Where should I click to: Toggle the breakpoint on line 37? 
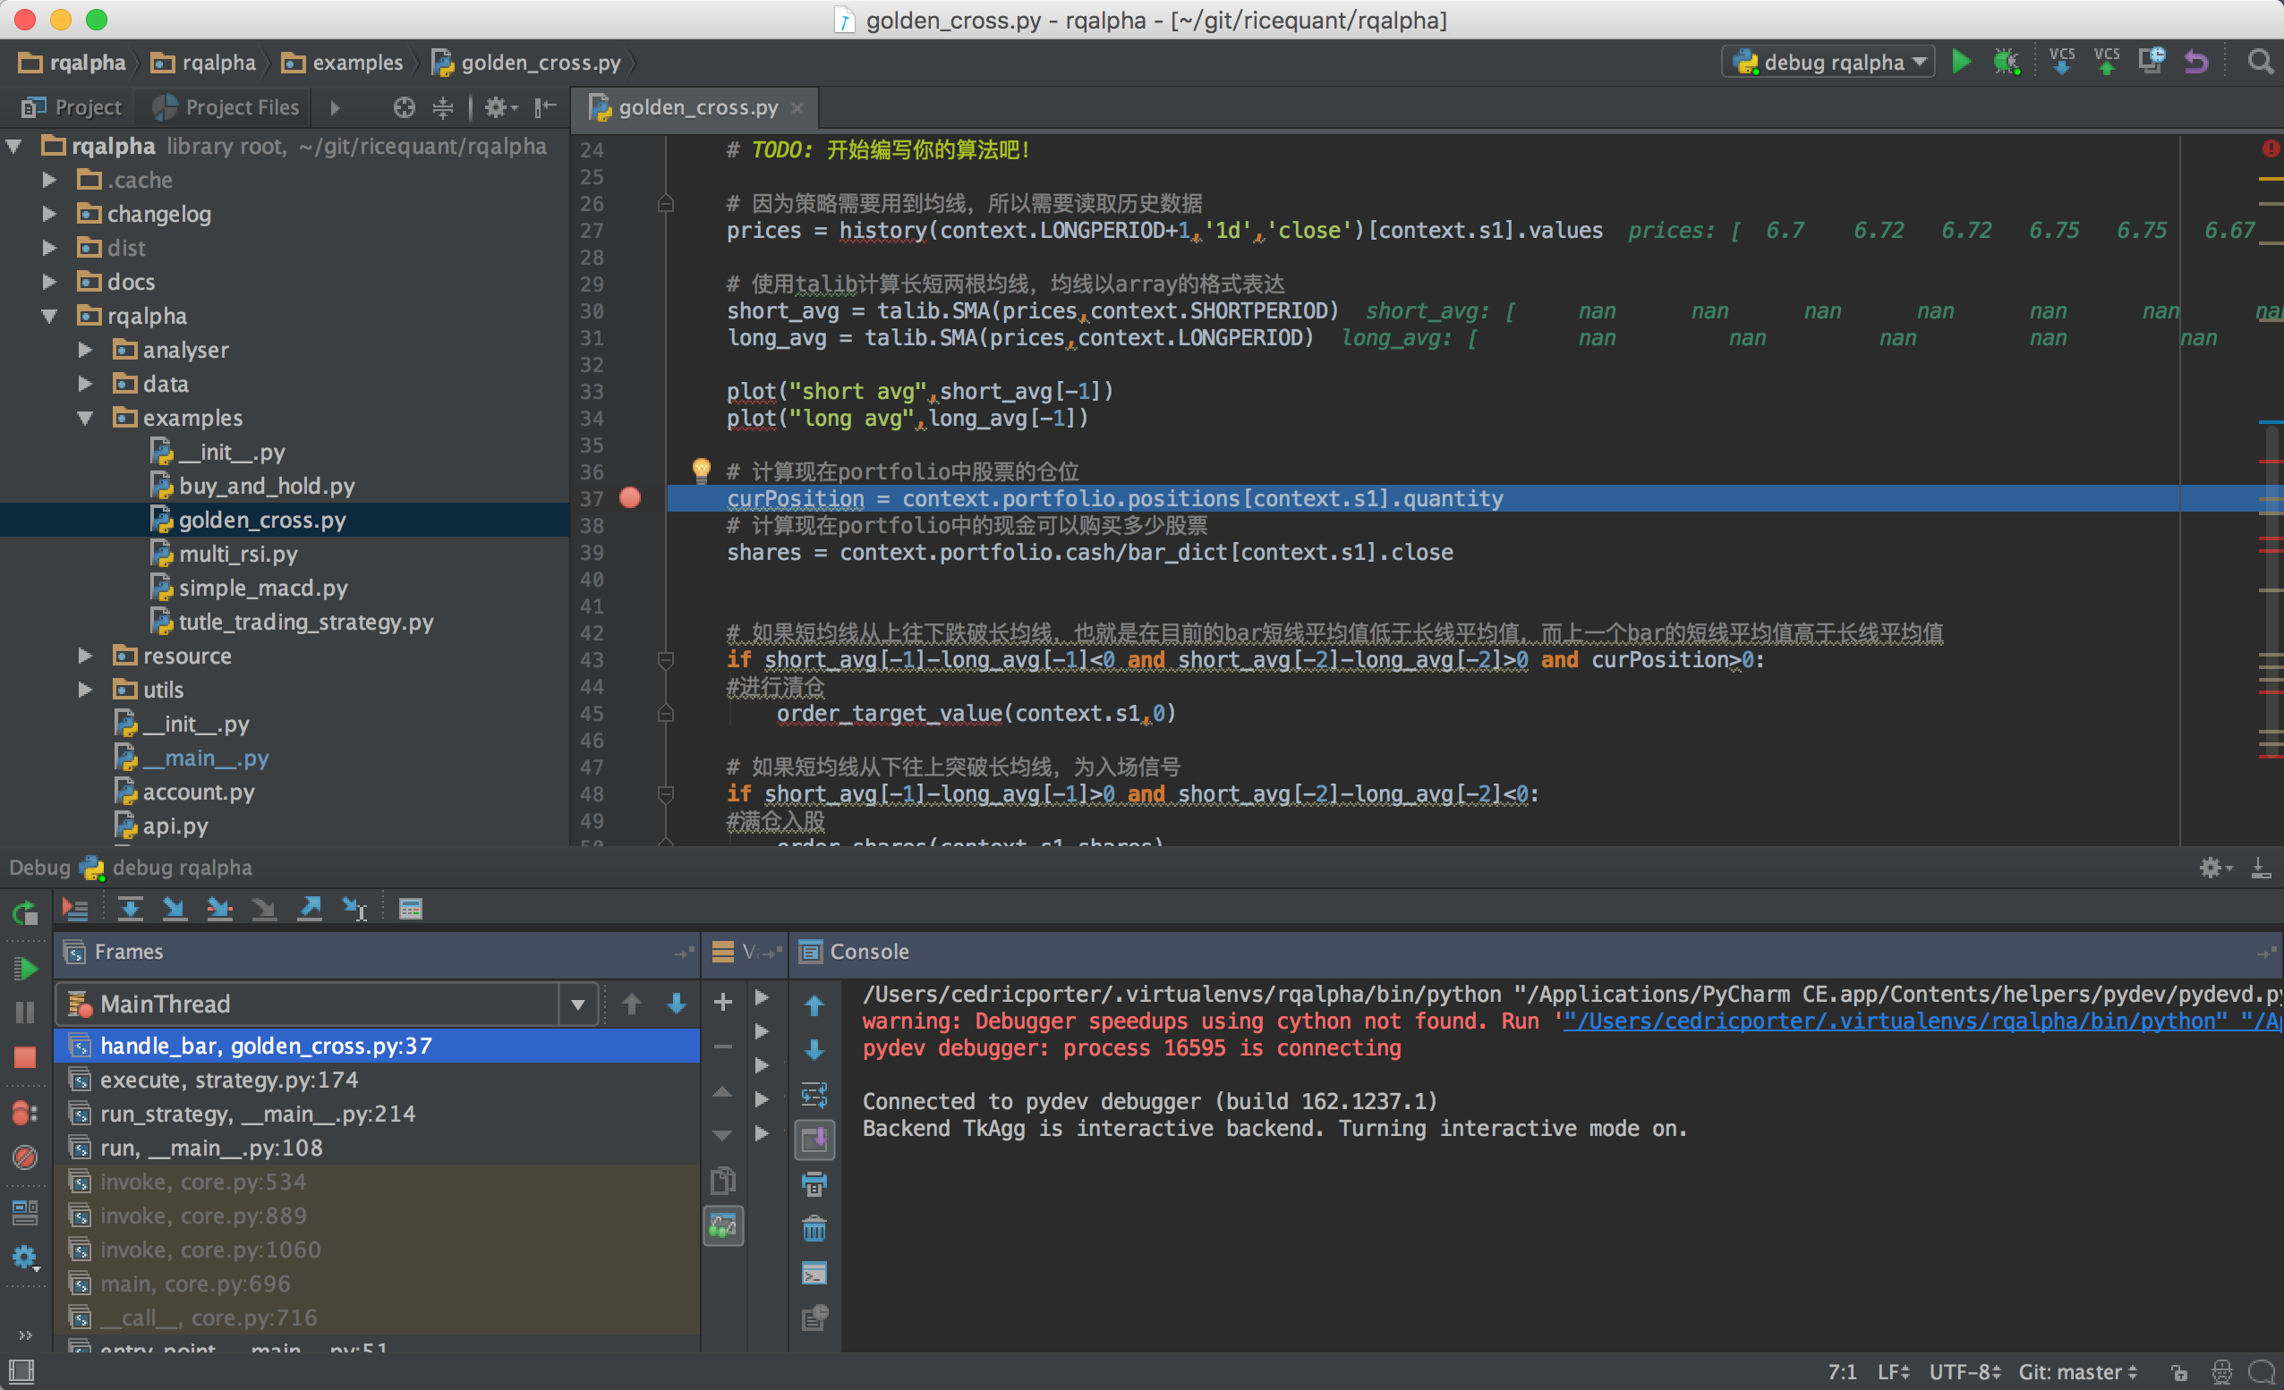[630, 498]
